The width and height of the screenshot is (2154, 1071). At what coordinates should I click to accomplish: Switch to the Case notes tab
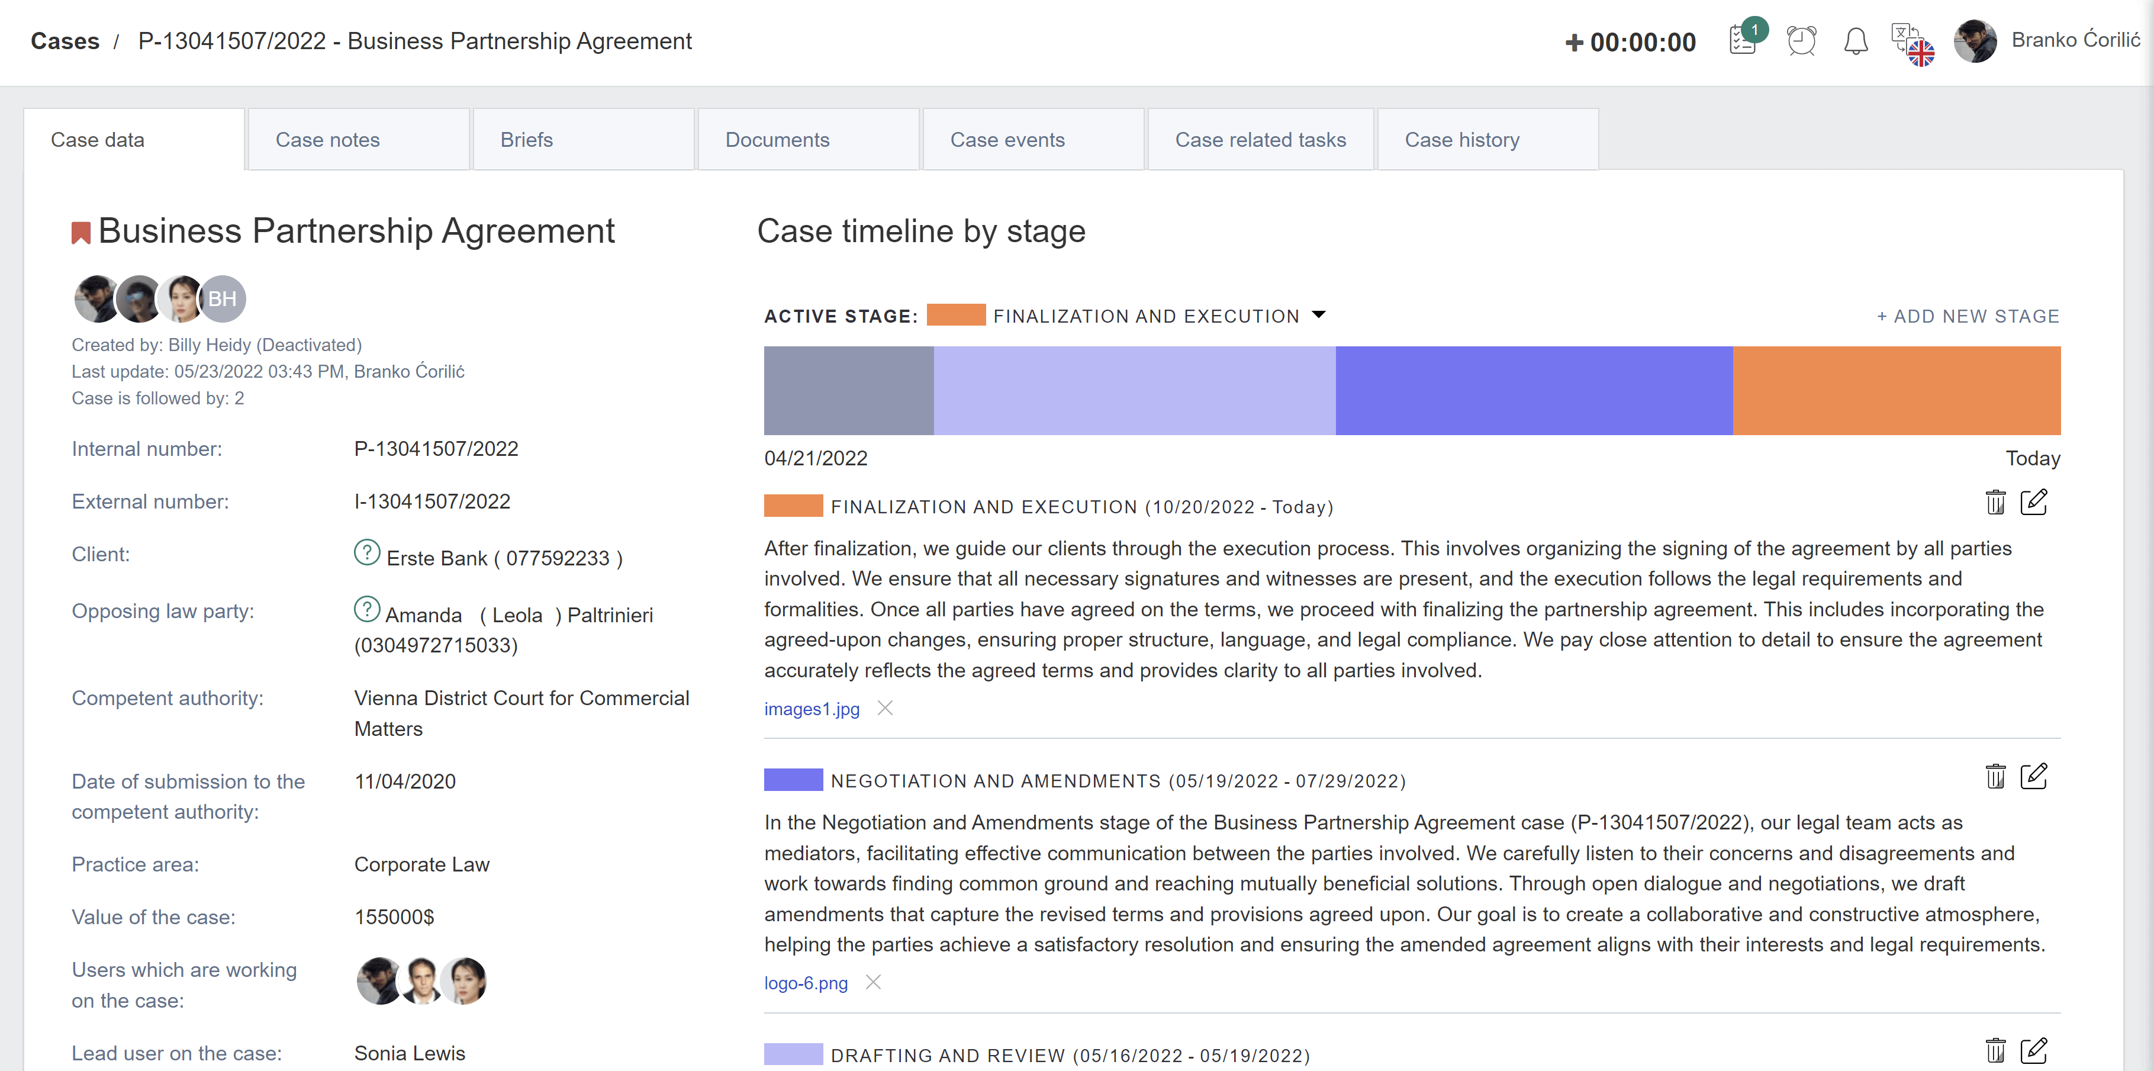click(327, 140)
